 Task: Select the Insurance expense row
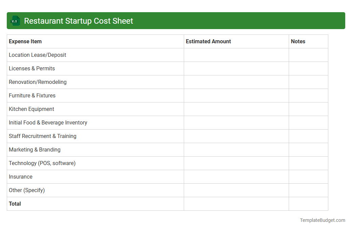tap(21, 177)
